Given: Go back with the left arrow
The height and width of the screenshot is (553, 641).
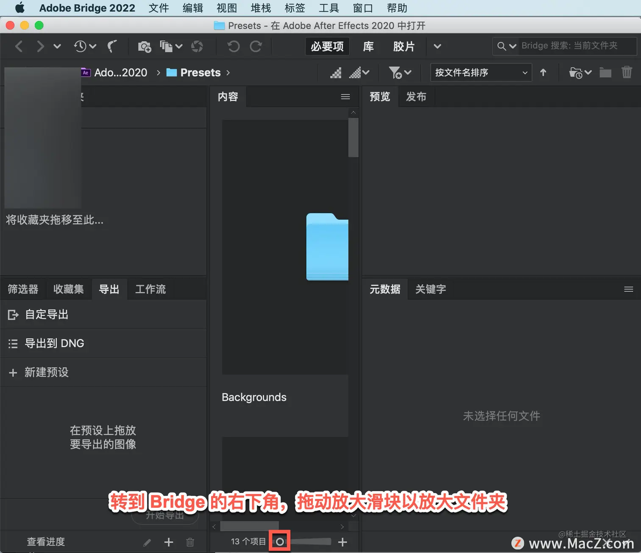Looking at the screenshot, I should pyautogui.click(x=19, y=46).
